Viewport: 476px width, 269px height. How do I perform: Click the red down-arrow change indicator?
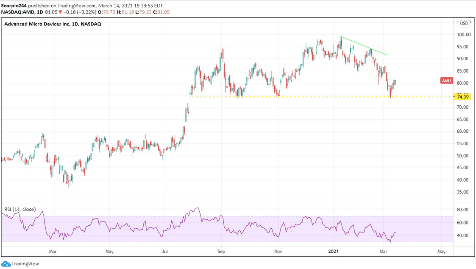pos(61,12)
